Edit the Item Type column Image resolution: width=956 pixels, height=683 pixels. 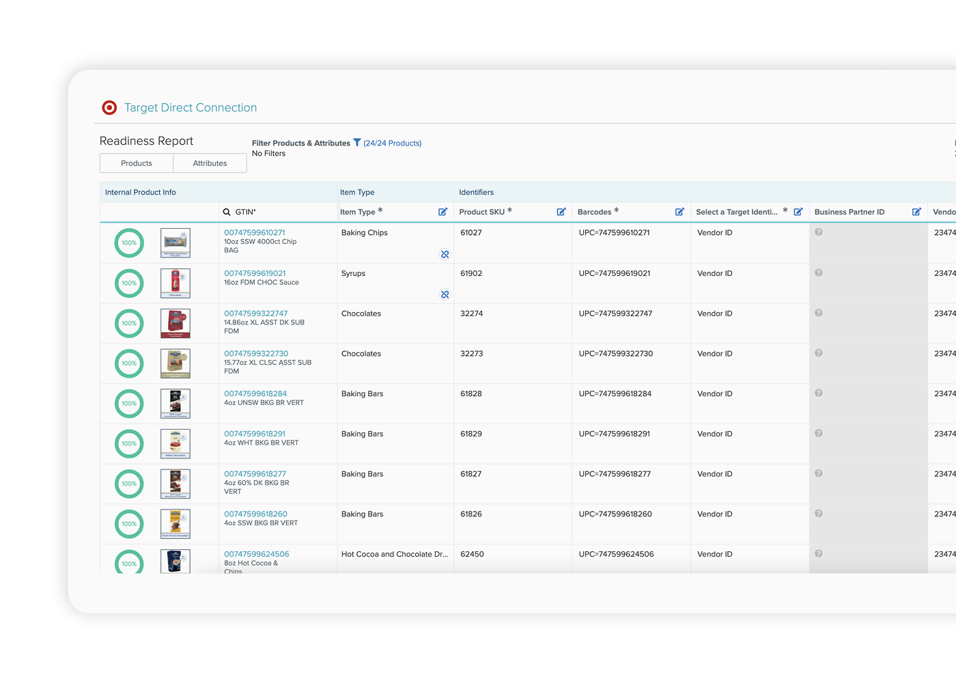point(442,212)
